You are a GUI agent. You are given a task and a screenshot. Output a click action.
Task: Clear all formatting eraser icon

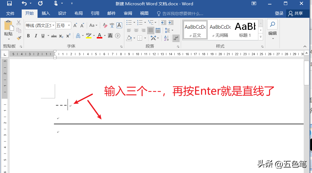click(105, 25)
